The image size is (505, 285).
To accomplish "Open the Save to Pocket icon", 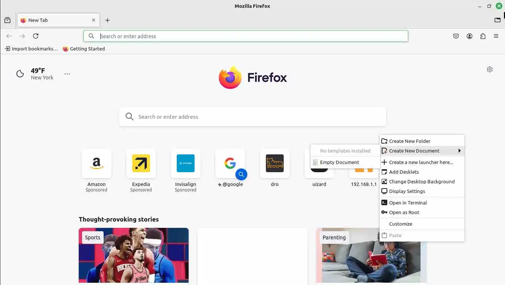I will [x=456, y=36].
